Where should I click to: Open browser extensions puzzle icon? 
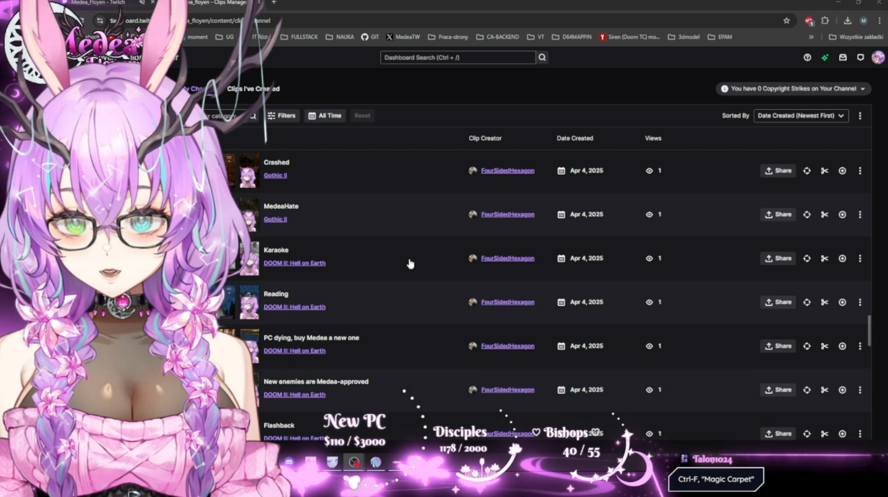coord(825,21)
